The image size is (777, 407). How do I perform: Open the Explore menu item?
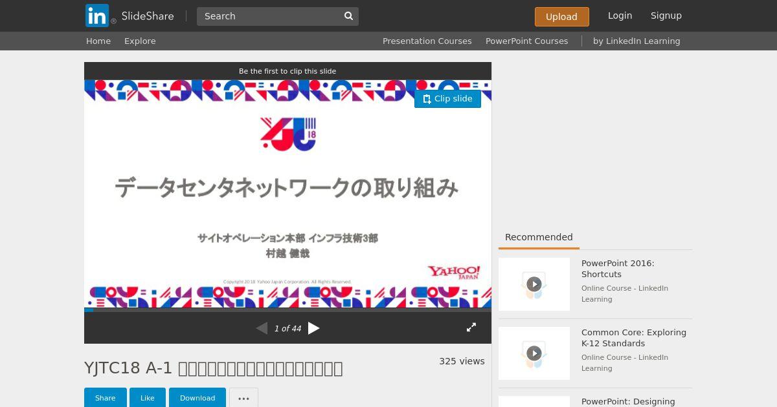(x=140, y=41)
